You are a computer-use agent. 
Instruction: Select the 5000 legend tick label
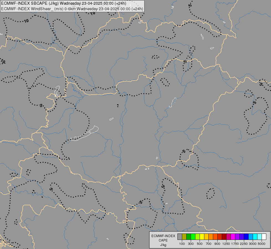[x=262, y=244]
